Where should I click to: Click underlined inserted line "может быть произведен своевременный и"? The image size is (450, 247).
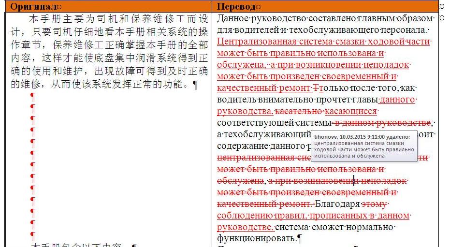[307, 76]
